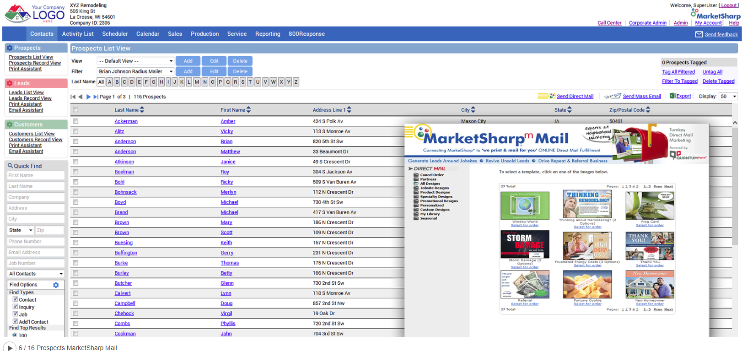Viewport: 742px width, 351px height.
Task: Click the Find Options gear icon
Action: pyautogui.click(x=56, y=285)
